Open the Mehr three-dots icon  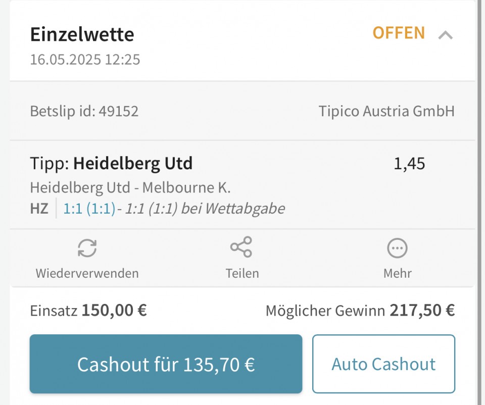click(x=397, y=248)
